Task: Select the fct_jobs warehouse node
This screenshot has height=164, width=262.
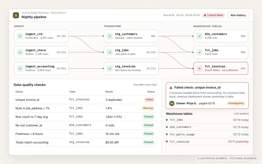Action: pos(221,52)
